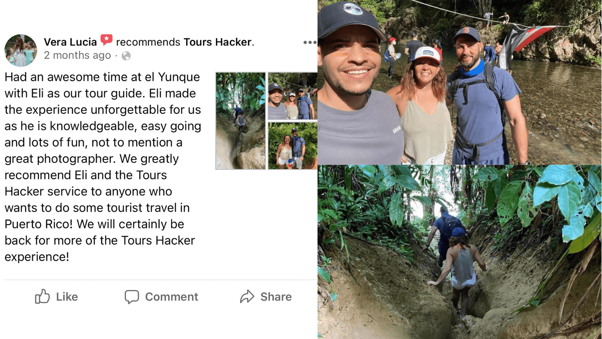
Task: Open Vera Lucia's profile picture
Action: [x=21, y=50]
